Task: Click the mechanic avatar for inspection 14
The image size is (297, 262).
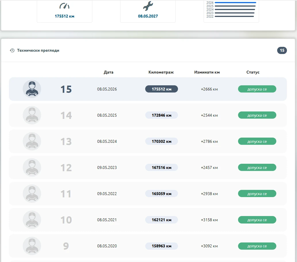Action: [32, 115]
